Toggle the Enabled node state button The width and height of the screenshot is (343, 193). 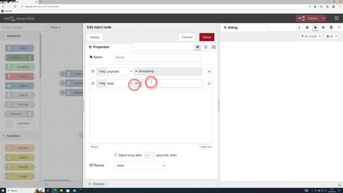click(96, 184)
